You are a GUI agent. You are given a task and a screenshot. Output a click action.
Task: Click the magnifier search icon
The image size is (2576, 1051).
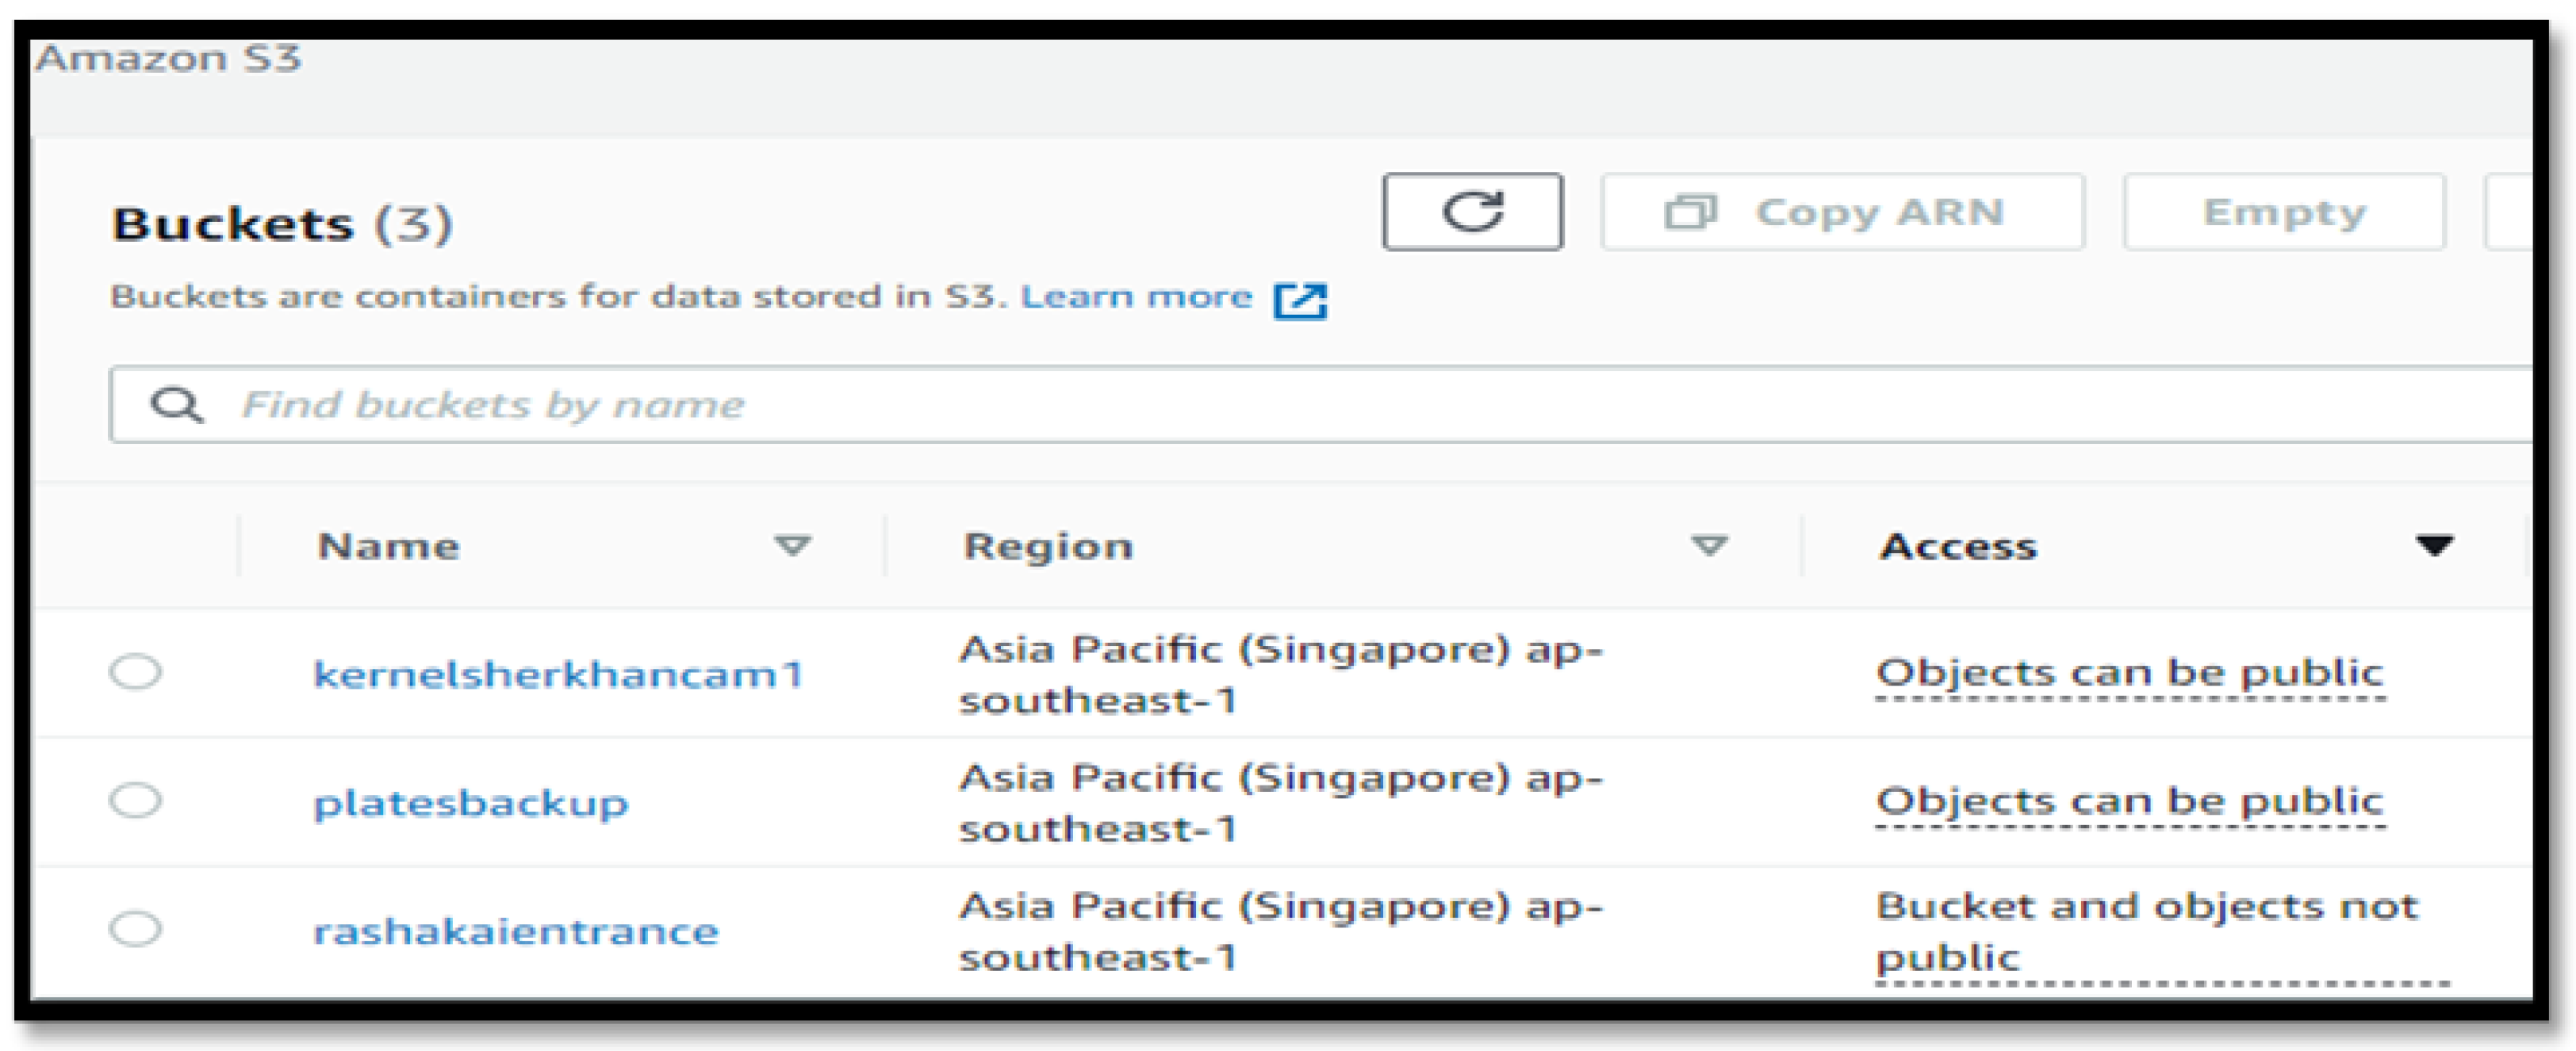tap(176, 404)
